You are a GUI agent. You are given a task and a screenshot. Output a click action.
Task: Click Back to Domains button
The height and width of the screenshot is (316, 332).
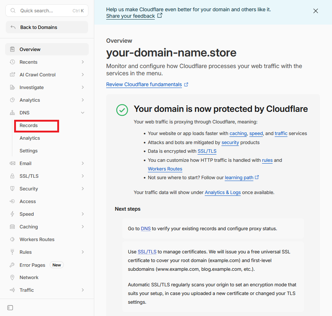point(47,27)
